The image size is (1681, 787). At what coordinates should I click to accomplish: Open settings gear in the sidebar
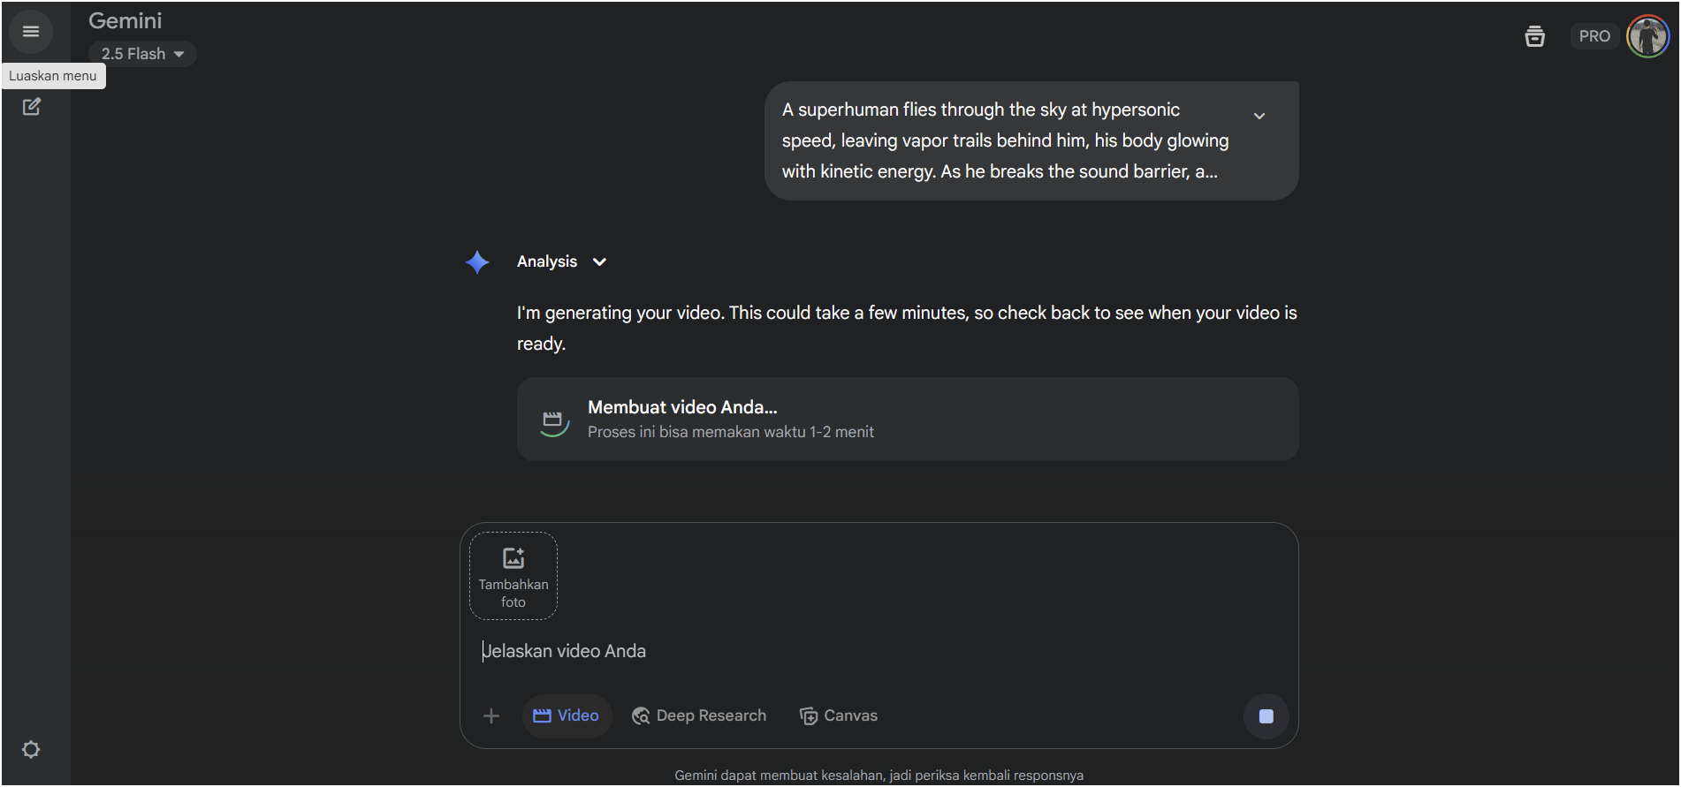click(31, 750)
